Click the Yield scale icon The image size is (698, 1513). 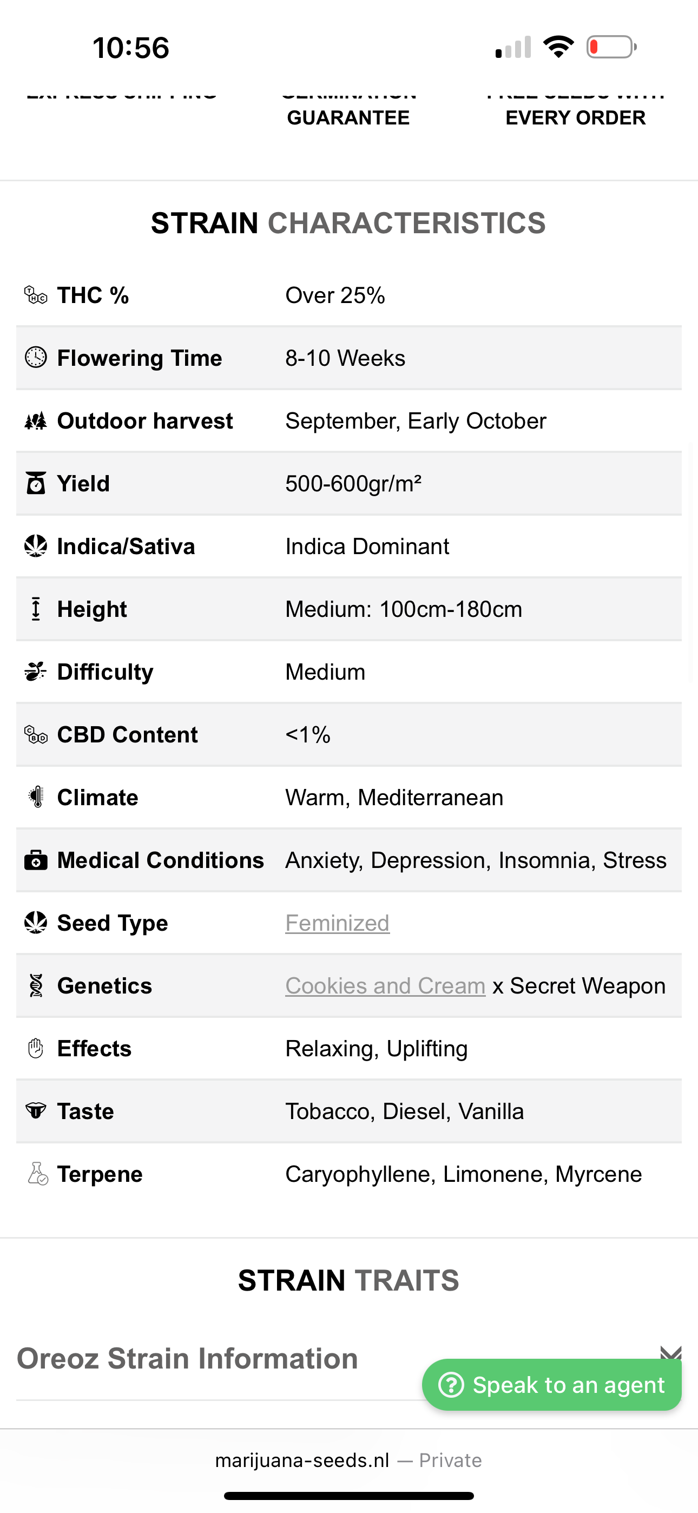pos(35,483)
